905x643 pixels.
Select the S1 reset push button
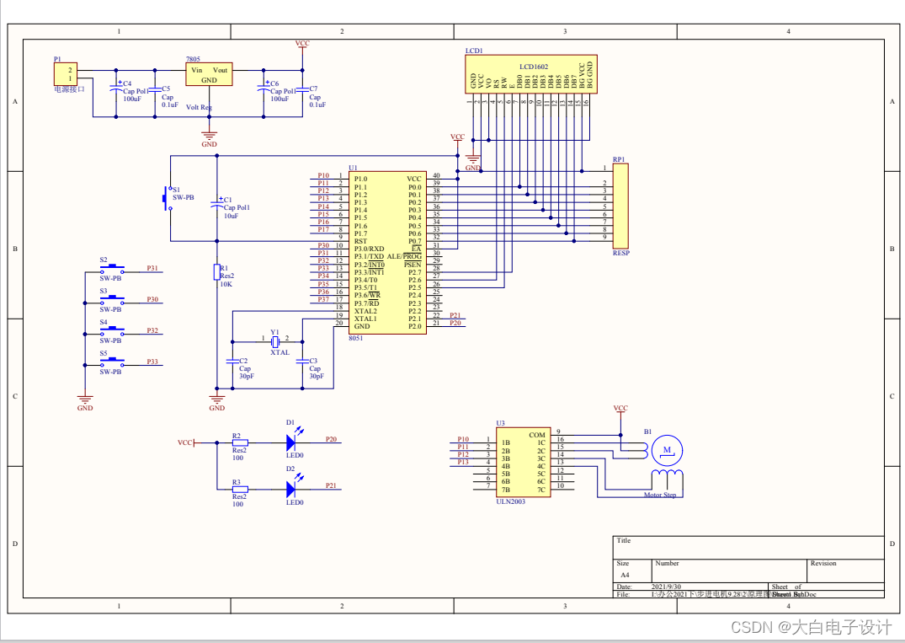pyautogui.click(x=167, y=198)
